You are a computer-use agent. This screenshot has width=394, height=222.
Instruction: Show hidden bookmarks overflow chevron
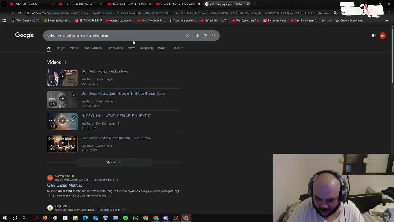[x=387, y=21]
